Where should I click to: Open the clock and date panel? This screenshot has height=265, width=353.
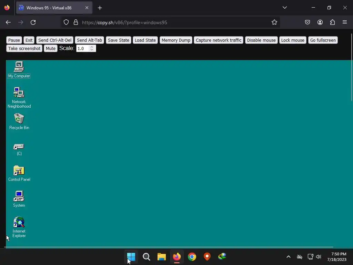click(337, 257)
